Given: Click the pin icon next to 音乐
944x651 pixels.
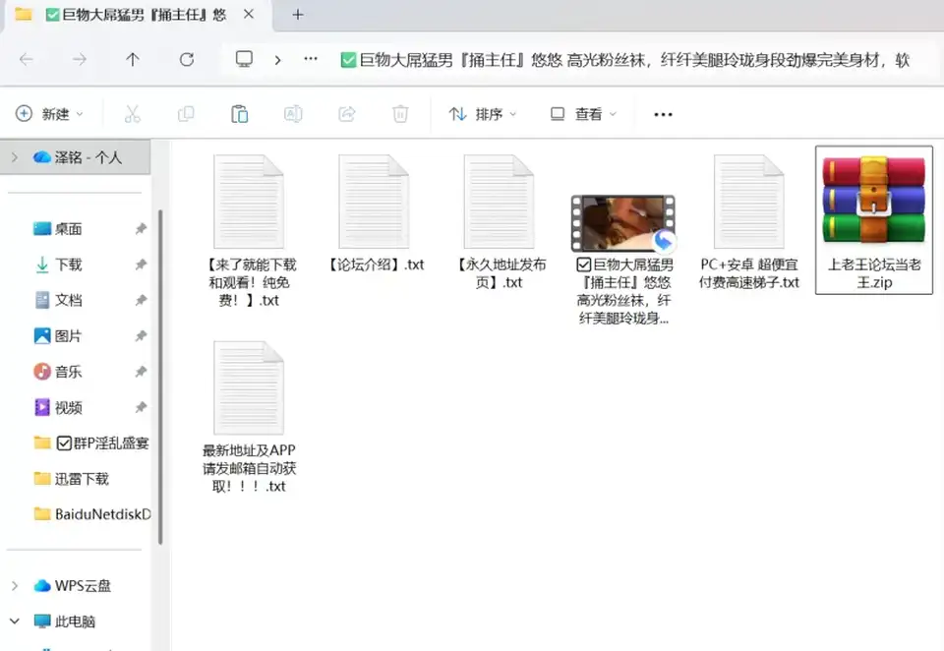Looking at the screenshot, I should (141, 372).
